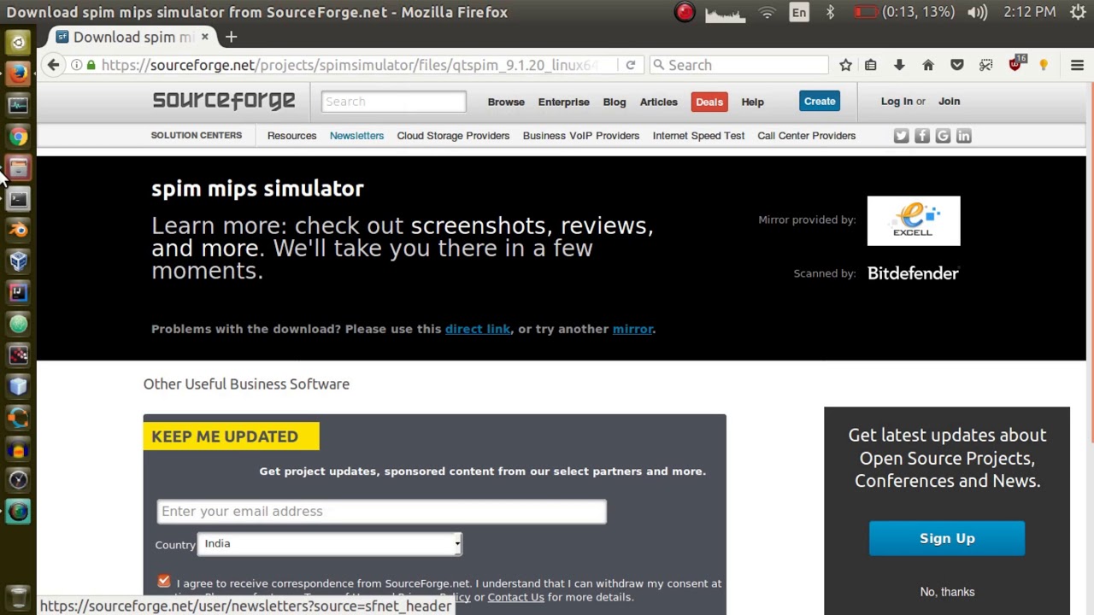Screen dimensions: 1094x615
Task: Open the Firefox hamburger menu
Action: (x=1077, y=65)
